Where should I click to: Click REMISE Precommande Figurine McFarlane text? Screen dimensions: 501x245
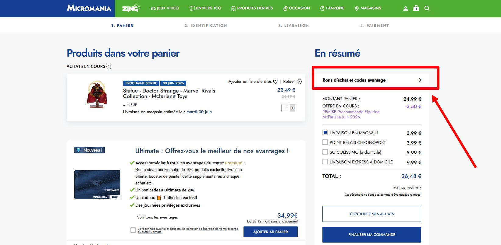(351, 114)
